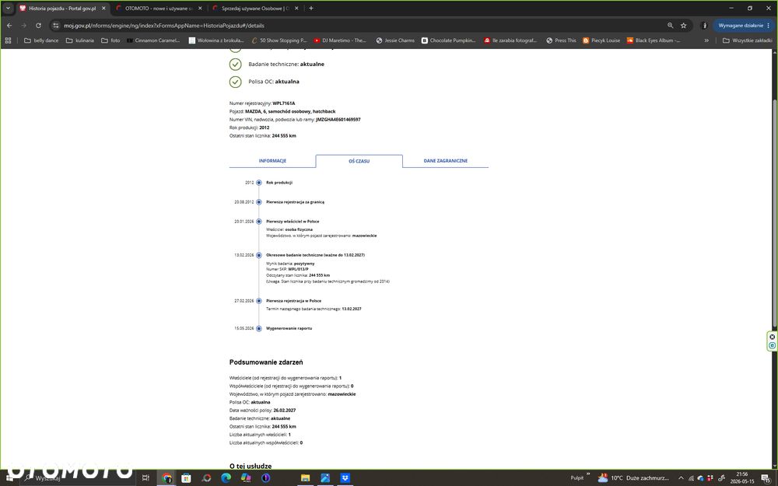Viewport: 778px width, 486px height.
Task: Open Task View from the taskbar
Action: 145,477
